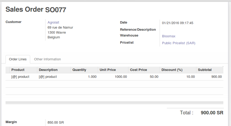The height and width of the screenshot is (126, 231).
Task: Click the 900.00 subtotal cell
Action: point(210,77)
